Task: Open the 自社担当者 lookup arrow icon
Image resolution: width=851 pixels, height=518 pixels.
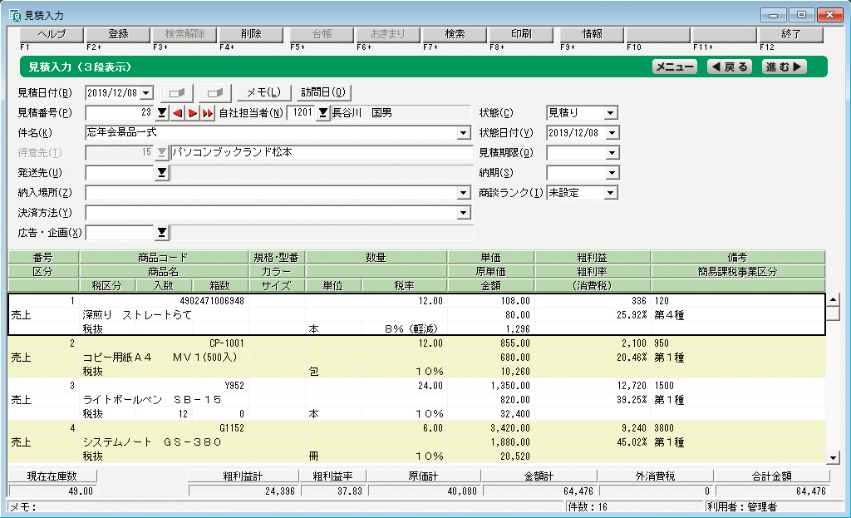Action: [x=323, y=113]
